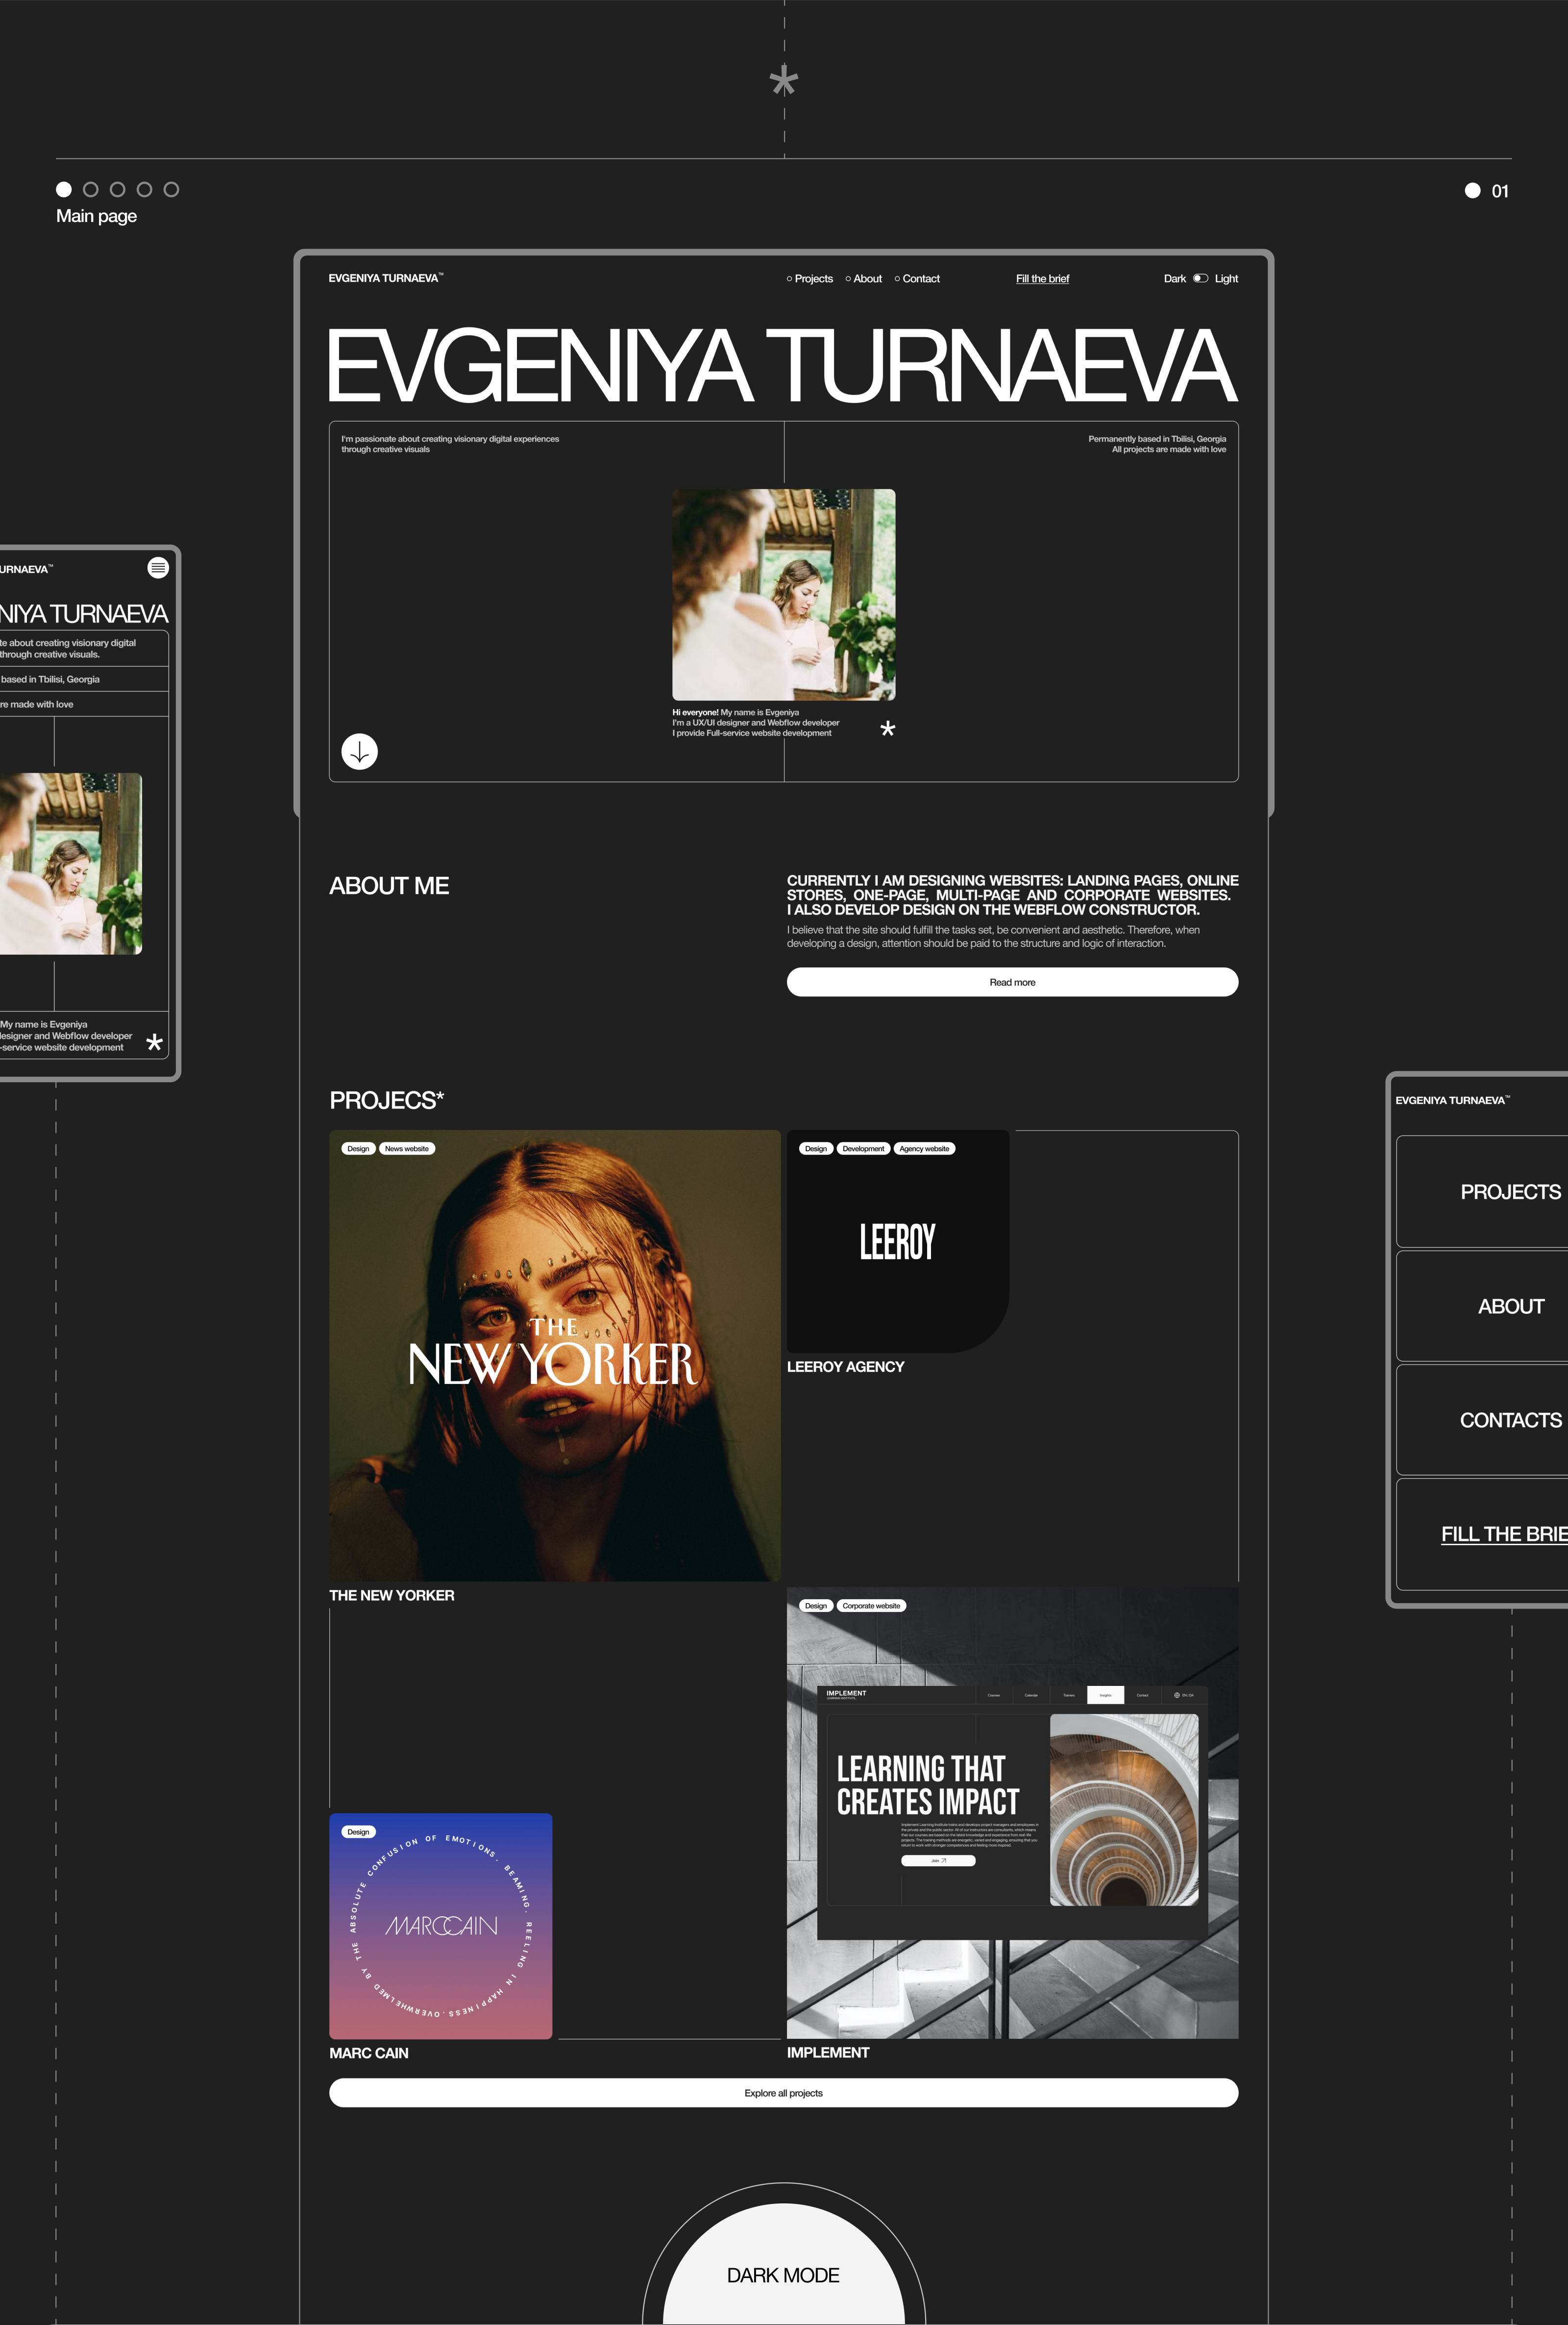The image size is (1568, 2325).
Task: Click the asterisk in the mobile preview footer
Action: [x=154, y=1043]
